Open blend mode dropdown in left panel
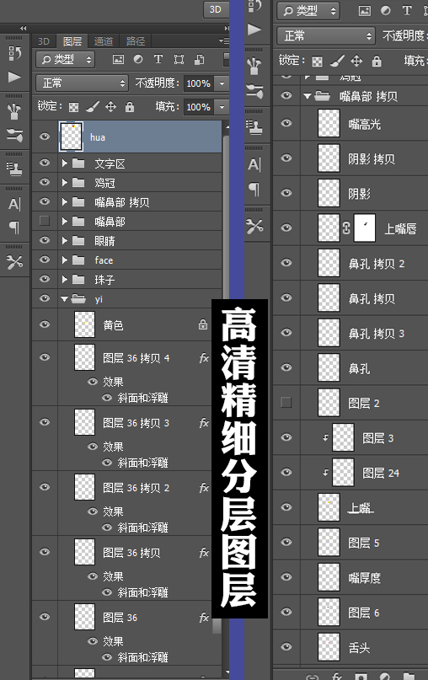This screenshot has width=428, height=680. tap(82, 83)
